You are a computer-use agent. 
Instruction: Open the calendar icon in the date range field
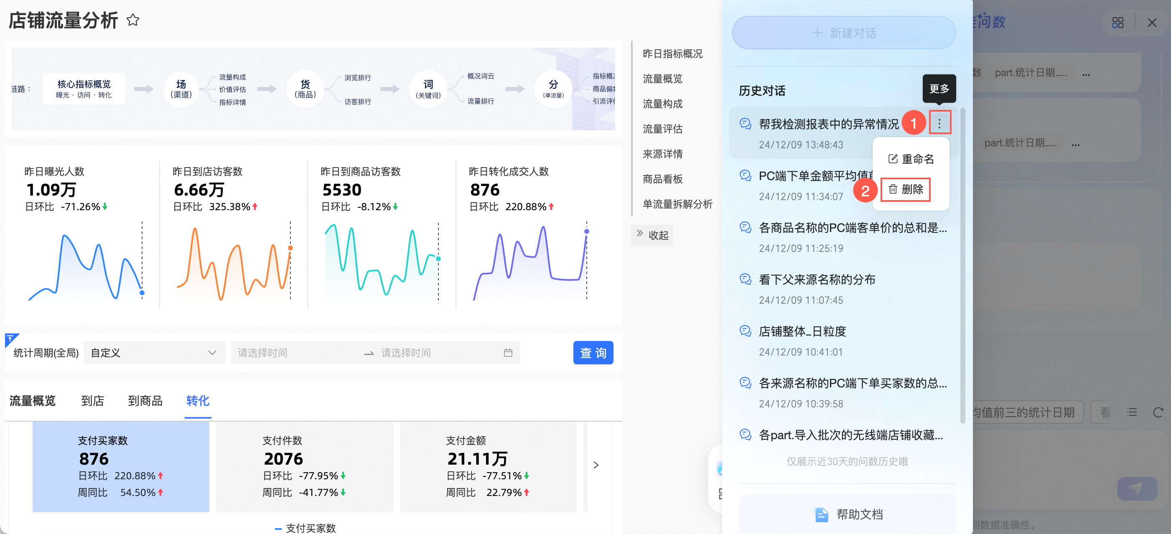tap(508, 353)
